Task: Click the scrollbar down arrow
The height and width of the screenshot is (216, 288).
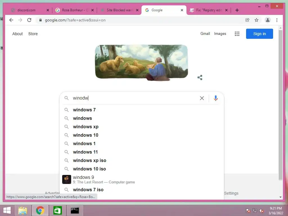Action: point(280,197)
